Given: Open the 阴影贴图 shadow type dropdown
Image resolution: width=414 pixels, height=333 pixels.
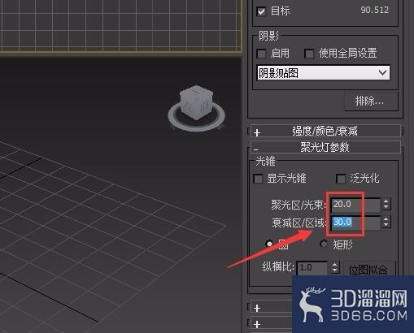Looking at the screenshot, I should [323, 72].
